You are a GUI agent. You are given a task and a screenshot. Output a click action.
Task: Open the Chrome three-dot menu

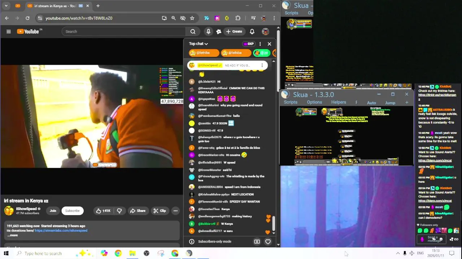[x=274, y=18]
